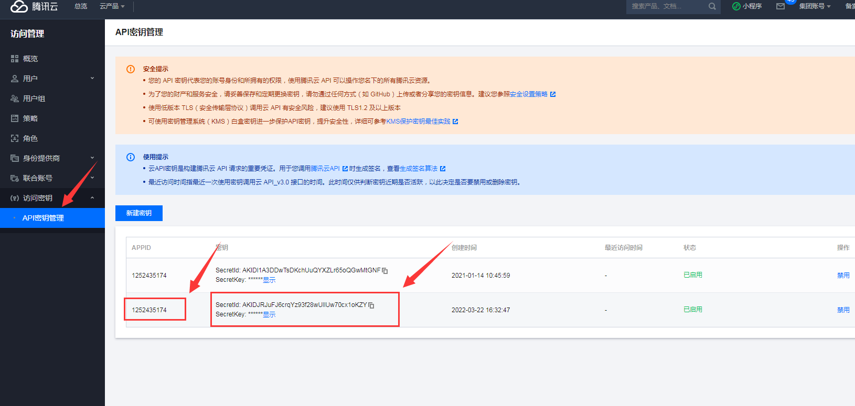
Task: Click the 用户组 user group icon
Action: [x=15, y=98]
